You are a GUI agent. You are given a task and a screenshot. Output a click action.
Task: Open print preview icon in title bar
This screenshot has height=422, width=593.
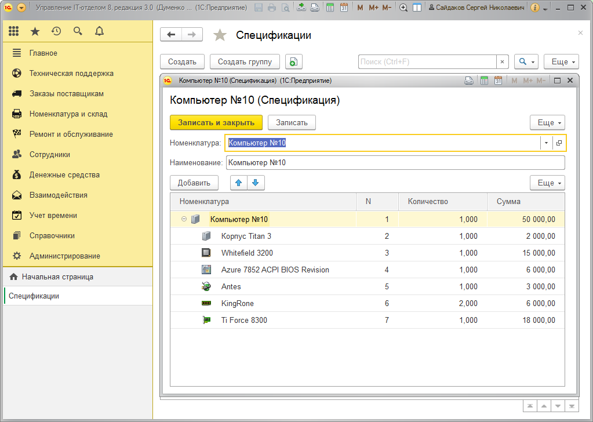click(286, 7)
